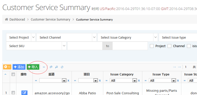Sort by the 项目 column header

point(87,74)
